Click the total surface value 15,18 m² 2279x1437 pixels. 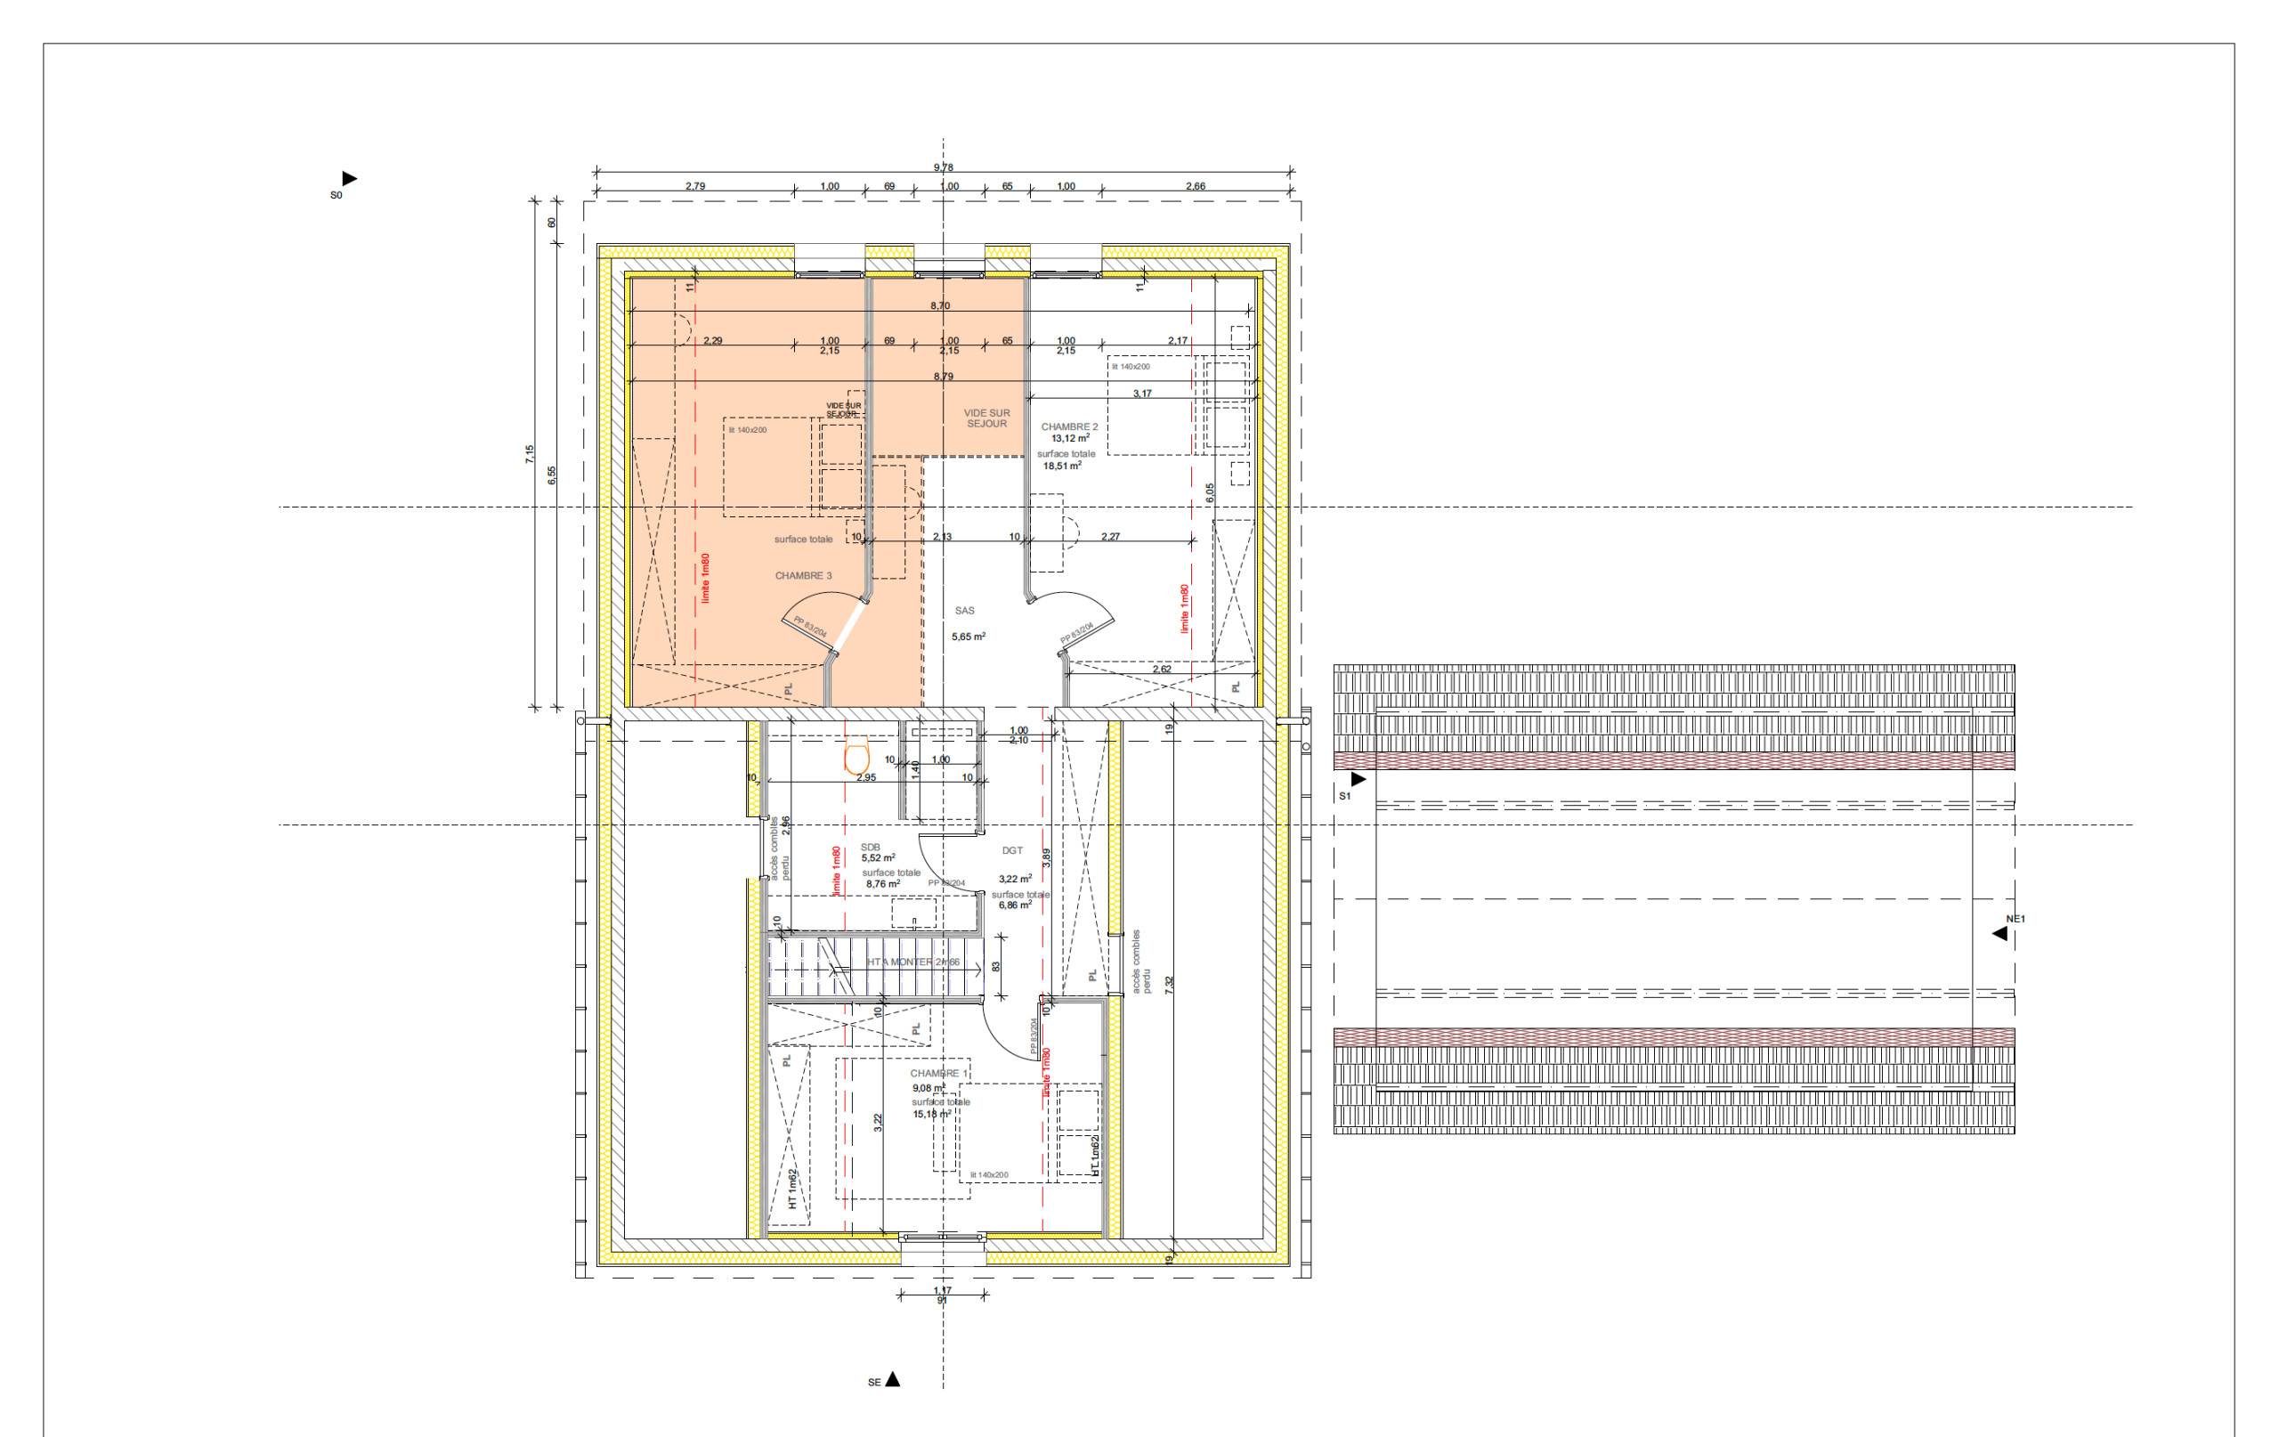932,1114
